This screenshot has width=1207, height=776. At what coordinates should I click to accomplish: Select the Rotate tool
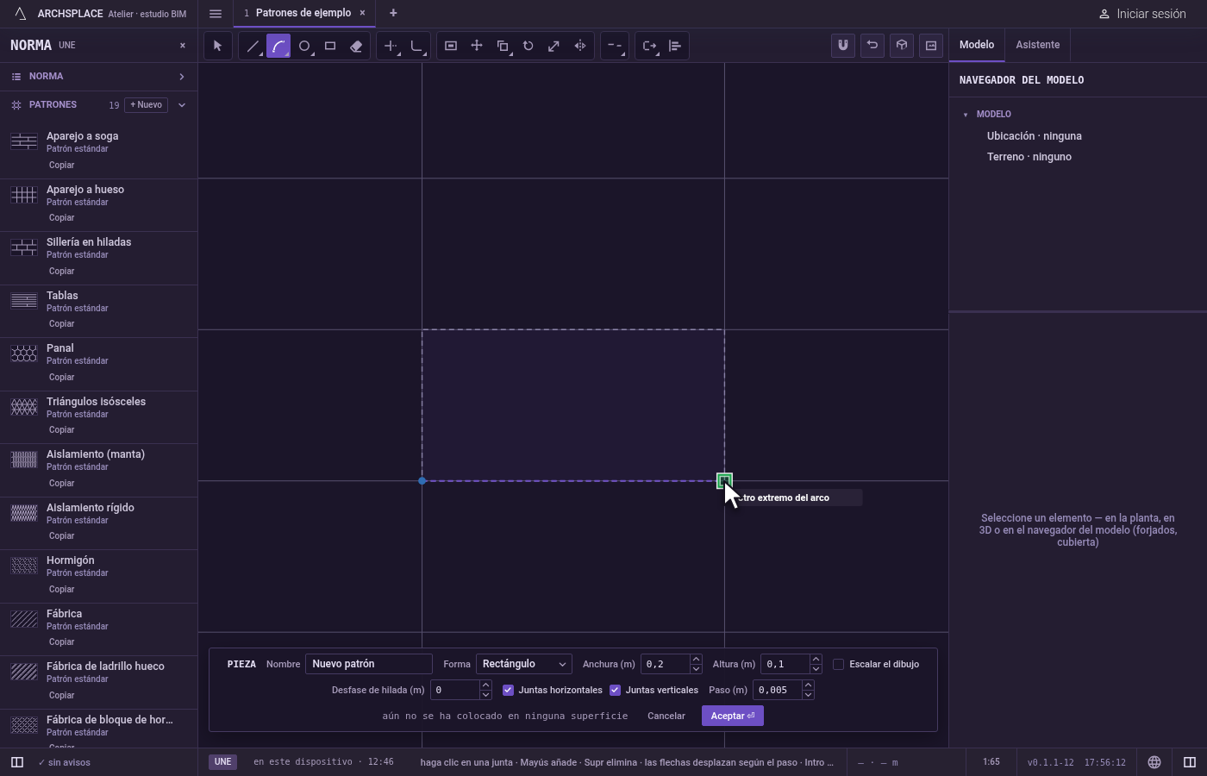pos(528,46)
